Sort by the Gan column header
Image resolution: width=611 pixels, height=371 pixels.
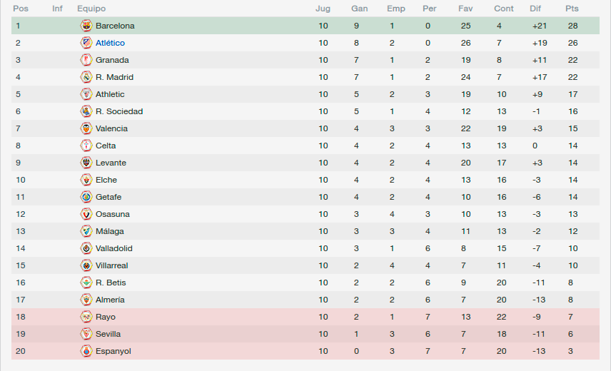tap(359, 9)
